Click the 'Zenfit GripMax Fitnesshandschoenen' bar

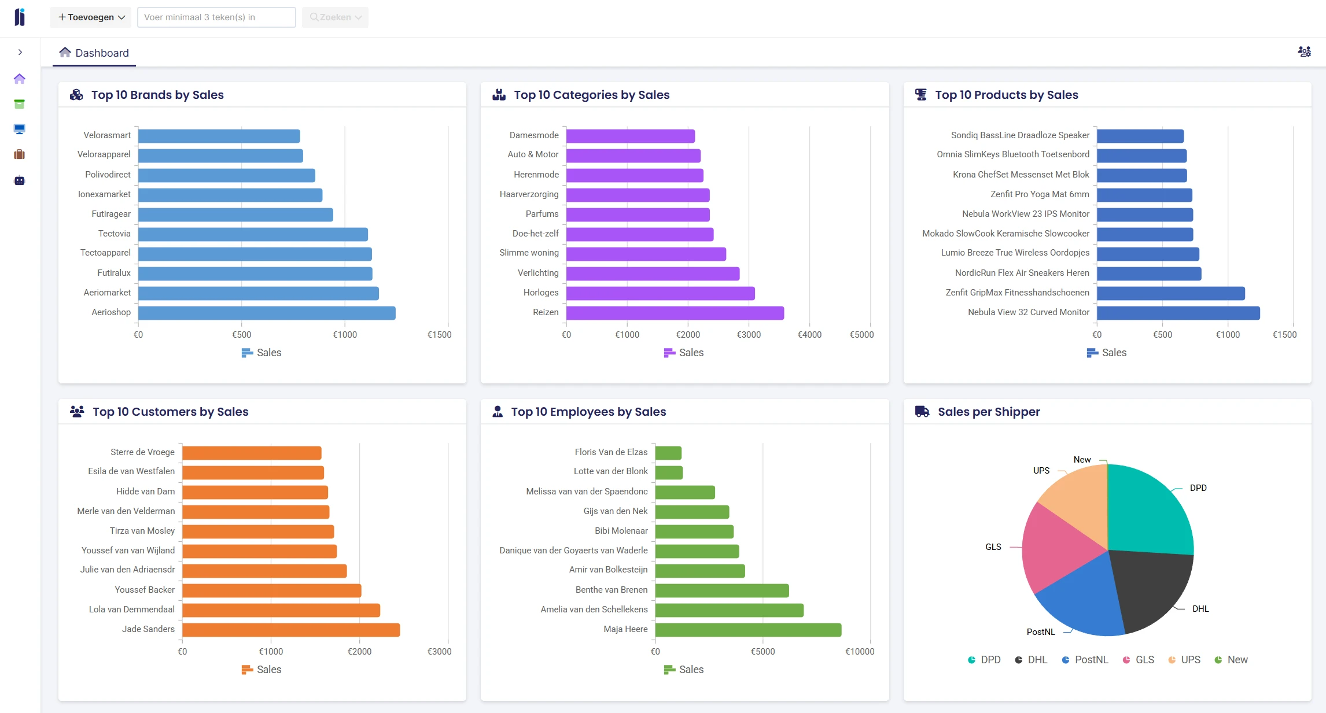tap(1171, 293)
